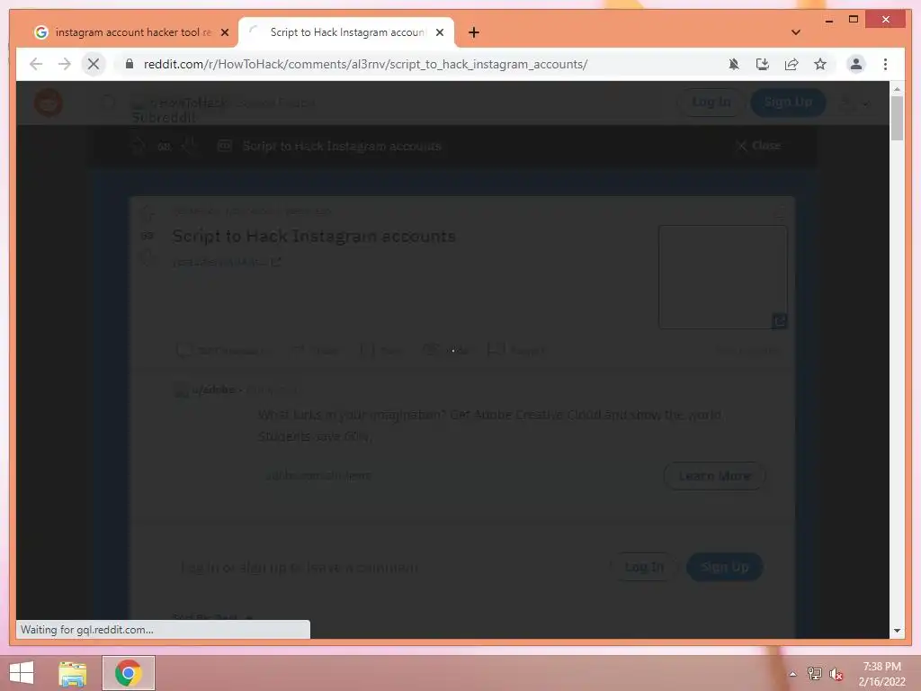Click the Chrome taskbar icon
921x691 pixels.
tap(129, 673)
